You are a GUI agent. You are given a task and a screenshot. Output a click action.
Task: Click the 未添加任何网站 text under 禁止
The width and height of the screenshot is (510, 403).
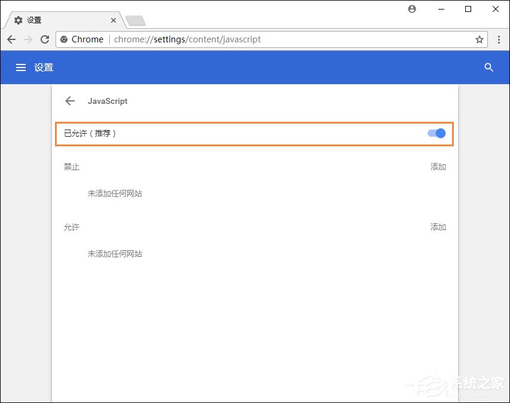tap(115, 193)
